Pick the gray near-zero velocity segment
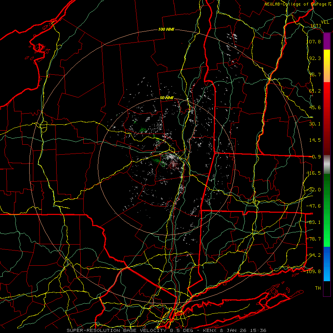 (x=327, y=165)
